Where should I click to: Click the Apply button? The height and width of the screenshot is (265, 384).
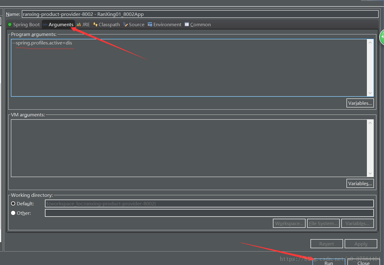(x=361, y=244)
